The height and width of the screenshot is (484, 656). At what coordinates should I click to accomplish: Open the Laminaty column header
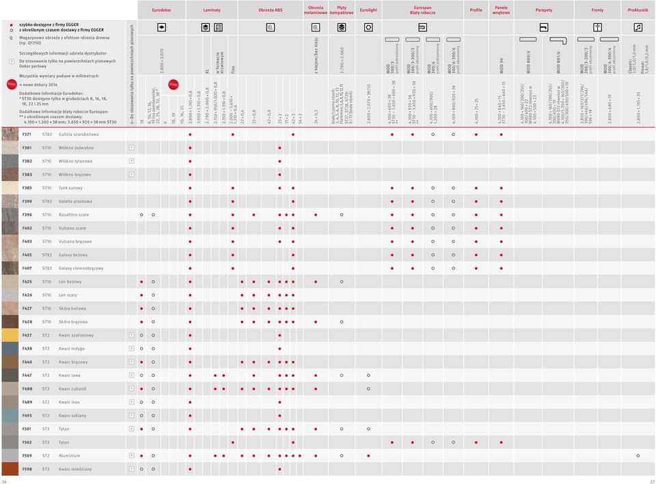tap(212, 10)
